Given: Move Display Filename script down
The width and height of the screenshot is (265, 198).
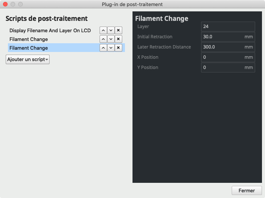Looking at the screenshot, I should pos(111,30).
